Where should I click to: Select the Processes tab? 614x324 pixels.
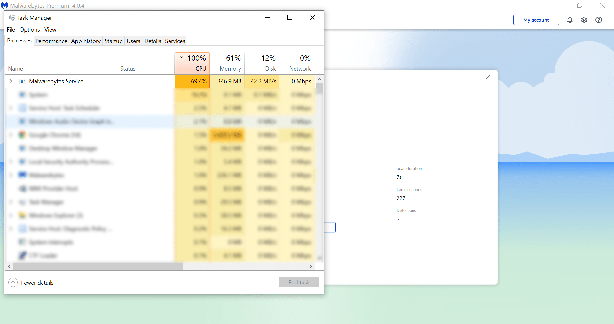click(x=19, y=41)
